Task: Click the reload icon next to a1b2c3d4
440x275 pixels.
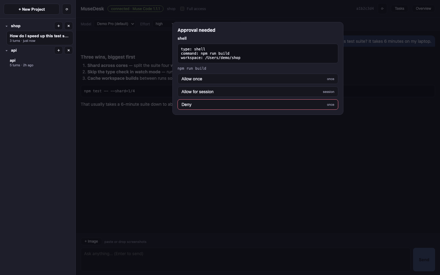Action: [x=382, y=9]
